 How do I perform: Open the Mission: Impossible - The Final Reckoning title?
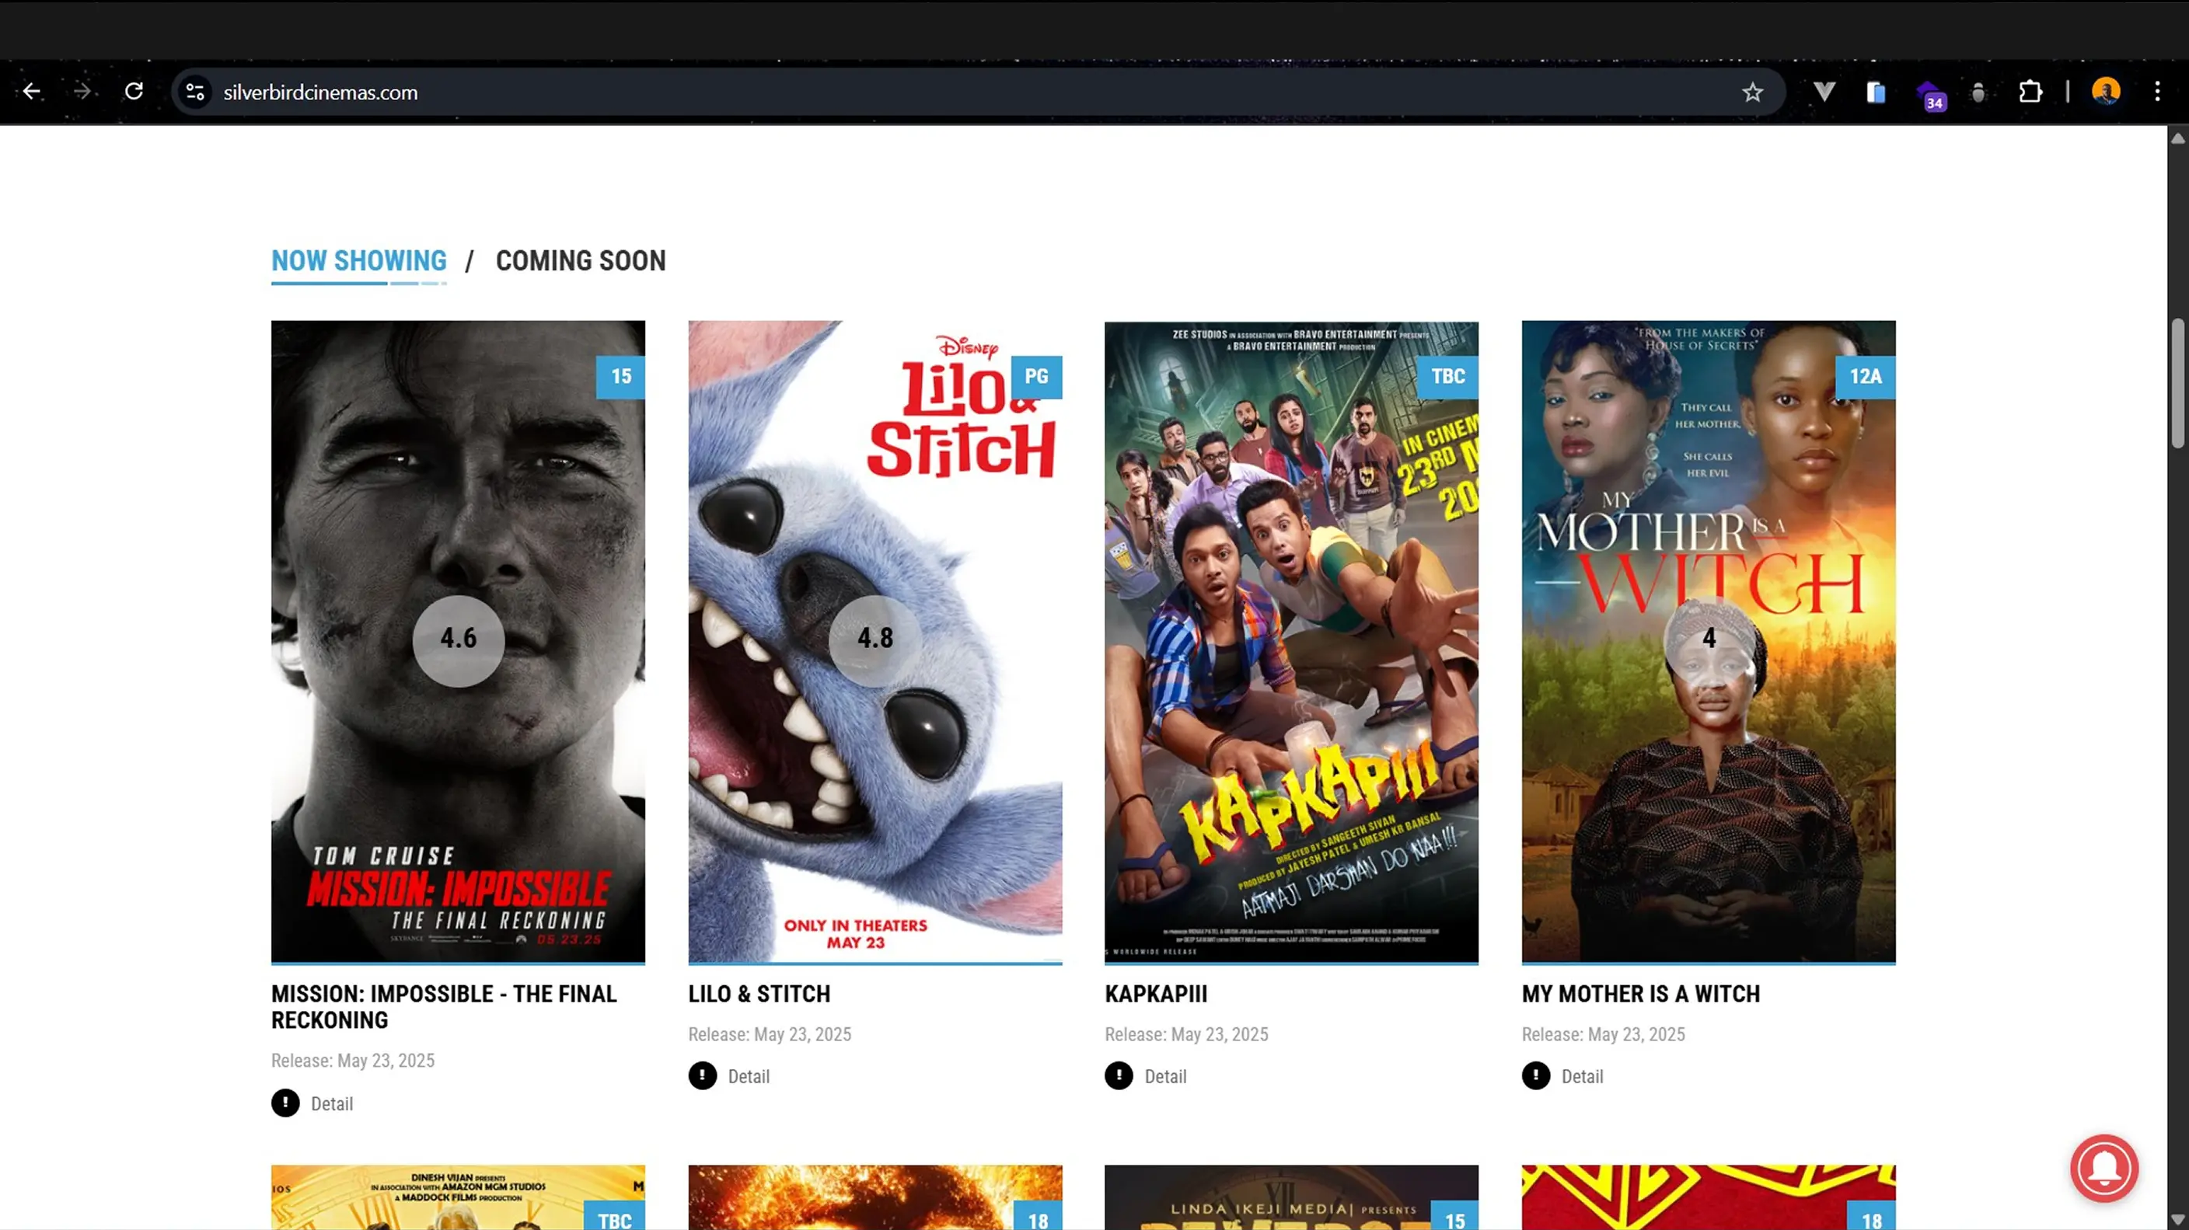click(444, 1006)
